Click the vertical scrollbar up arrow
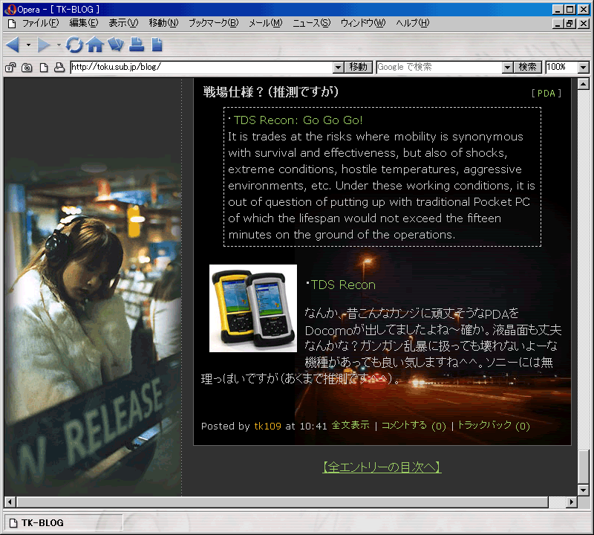The height and width of the screenshot is (535, 594). coord(584,84)
